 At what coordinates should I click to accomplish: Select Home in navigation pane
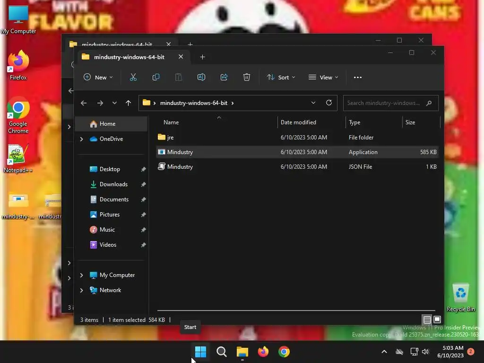point(112,124)
